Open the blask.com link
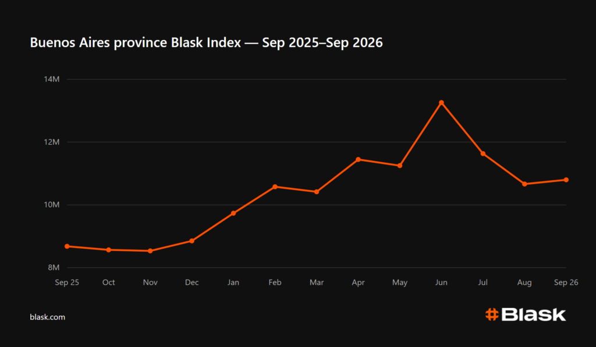The image size is (596, 347). [x=48, y=317]
